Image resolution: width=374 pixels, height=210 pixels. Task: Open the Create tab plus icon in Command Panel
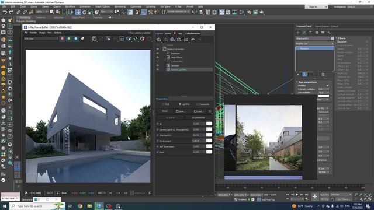[x=297, y=33]
